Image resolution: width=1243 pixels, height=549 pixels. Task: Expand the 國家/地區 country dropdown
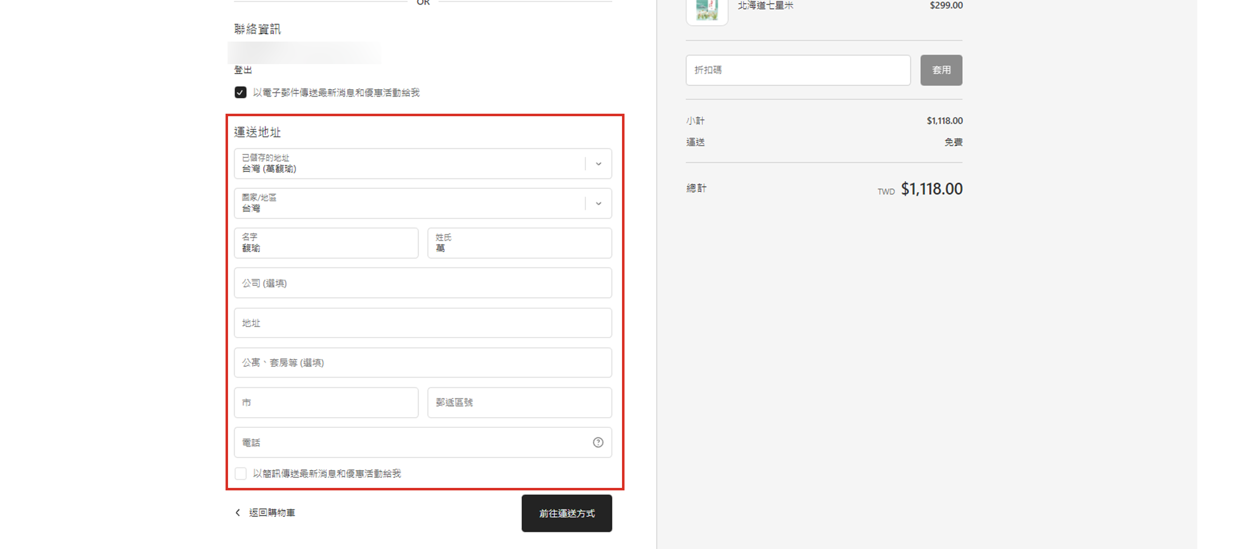[423, 203]
